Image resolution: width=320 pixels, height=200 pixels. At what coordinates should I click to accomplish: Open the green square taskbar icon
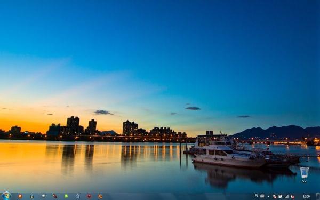(x=66, y=196)
